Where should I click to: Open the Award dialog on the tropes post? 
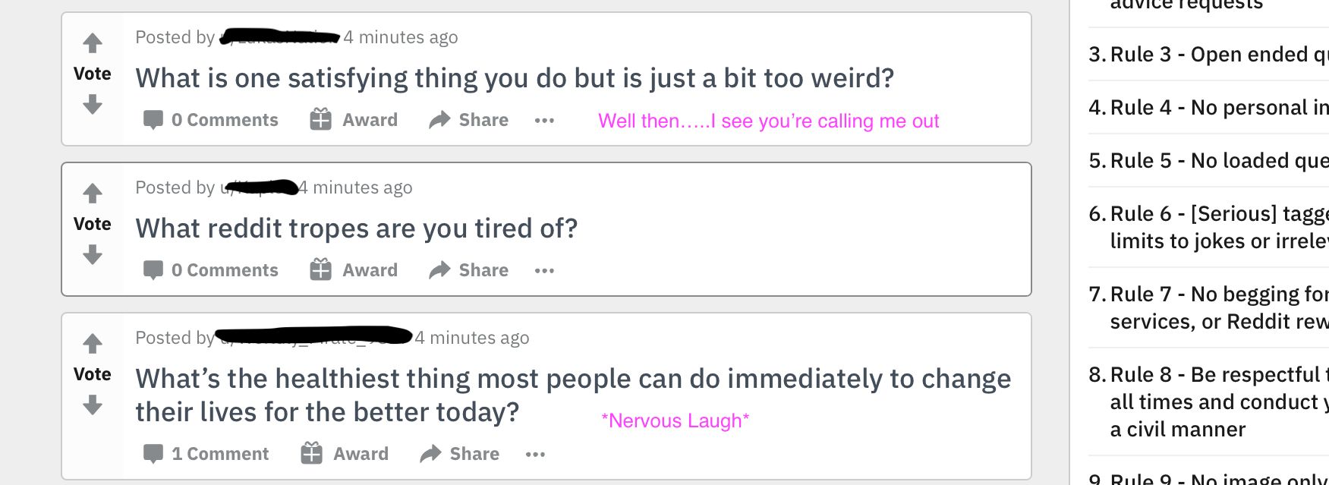tap(354, 269)
